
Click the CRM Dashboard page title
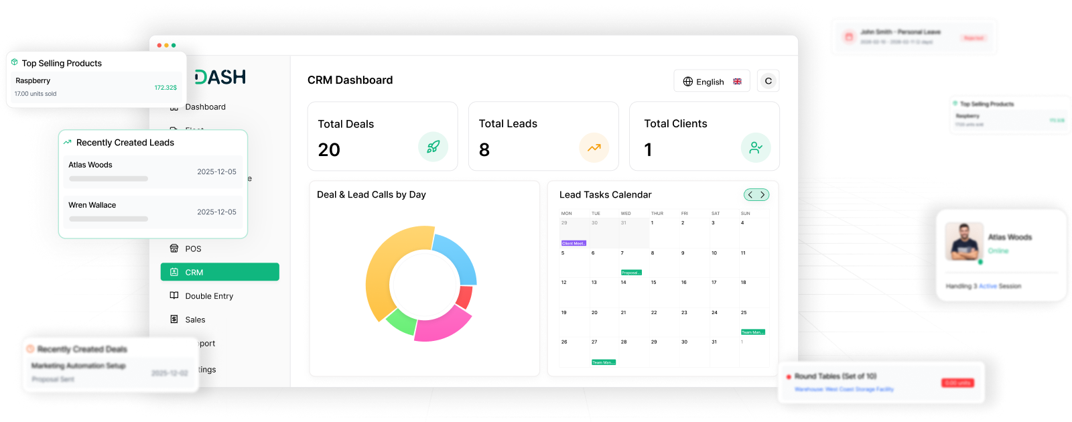click(x=350, y=80)
